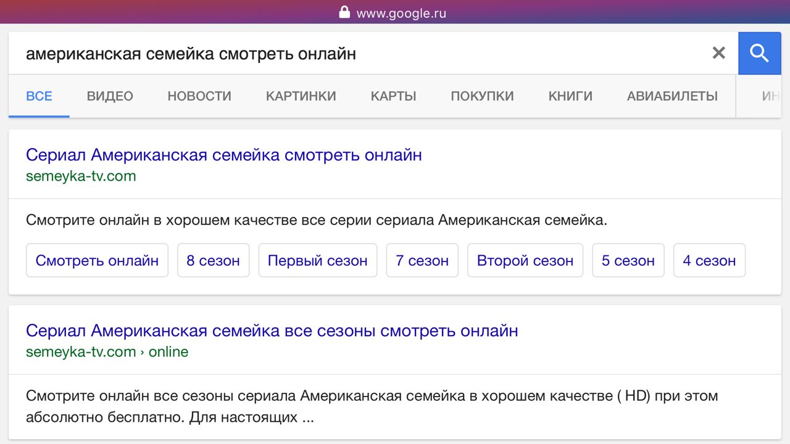Clear the search query with X icon

[718, 53]
